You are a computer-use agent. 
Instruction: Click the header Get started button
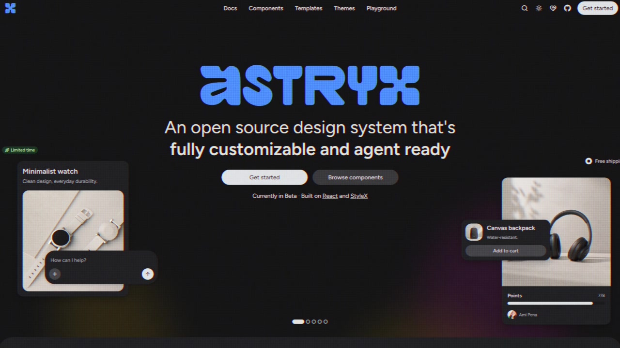click(597, 8)
